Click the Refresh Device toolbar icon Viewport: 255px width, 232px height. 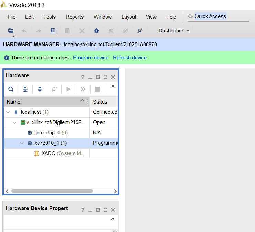pos(125,31)
